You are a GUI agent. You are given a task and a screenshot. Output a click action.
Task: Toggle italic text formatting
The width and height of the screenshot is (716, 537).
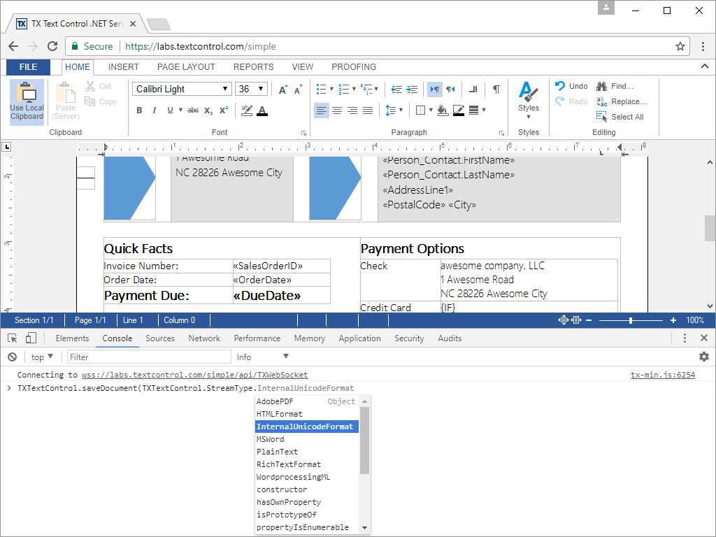[155, 110]
